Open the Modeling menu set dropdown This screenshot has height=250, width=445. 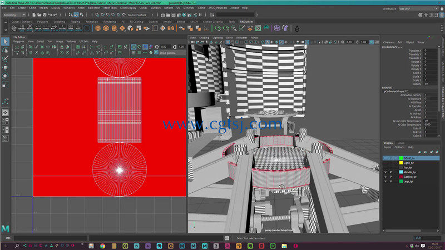(14, 15)
